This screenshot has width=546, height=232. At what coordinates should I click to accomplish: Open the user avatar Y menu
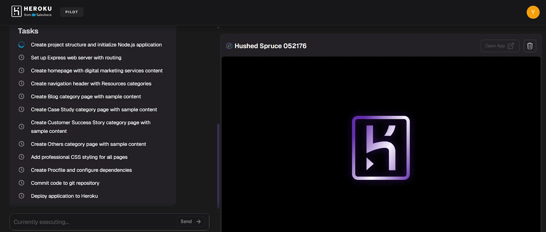(533, 12)
